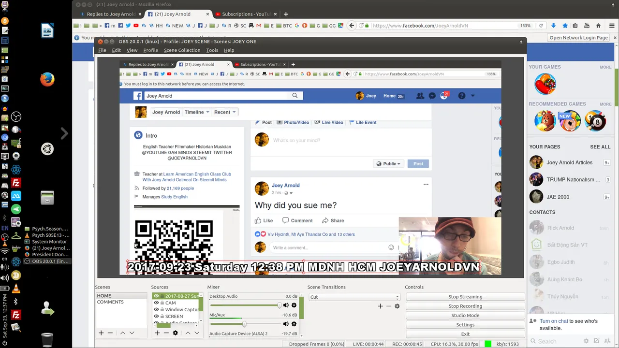Add a new scene with the Scenes plus icon
The height and width of the screenshot is (348, 619).
(101, 333)
